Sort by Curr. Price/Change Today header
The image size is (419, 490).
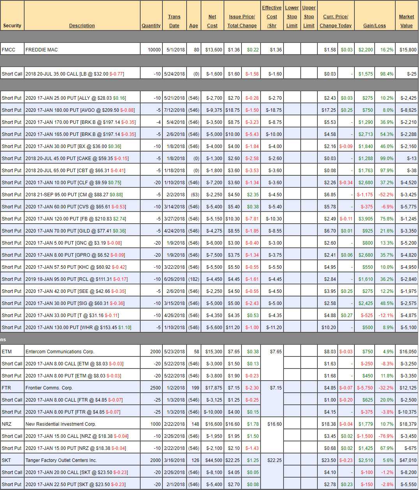coord(335,21)
